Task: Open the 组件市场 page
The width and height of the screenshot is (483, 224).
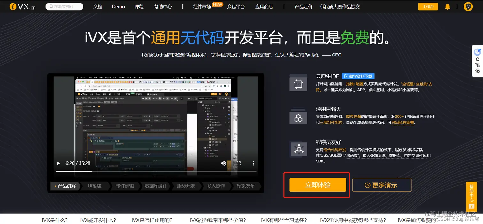Action: tap(202, 7)
